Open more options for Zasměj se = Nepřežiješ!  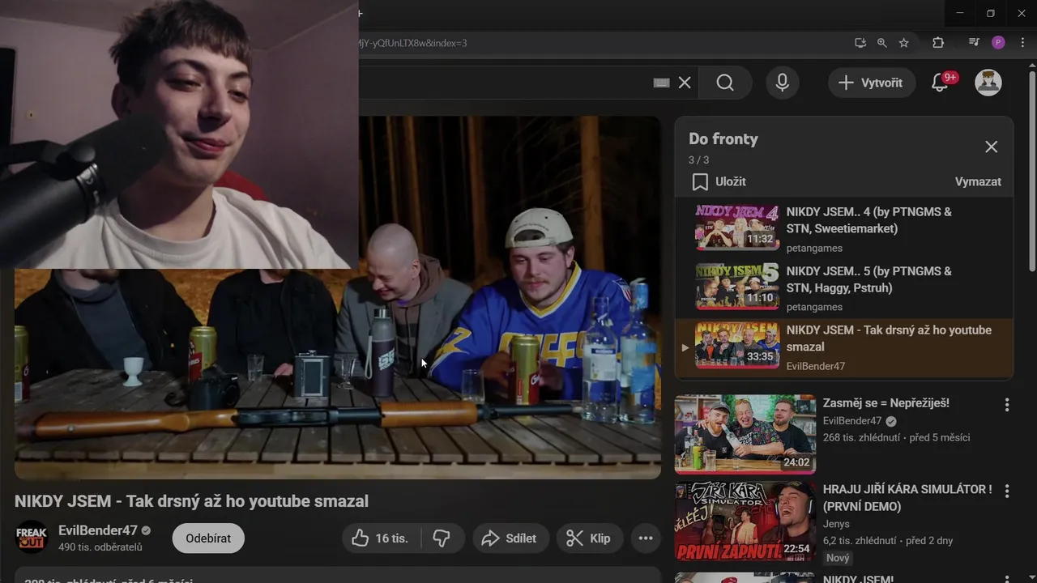[x=1007, y=404]
